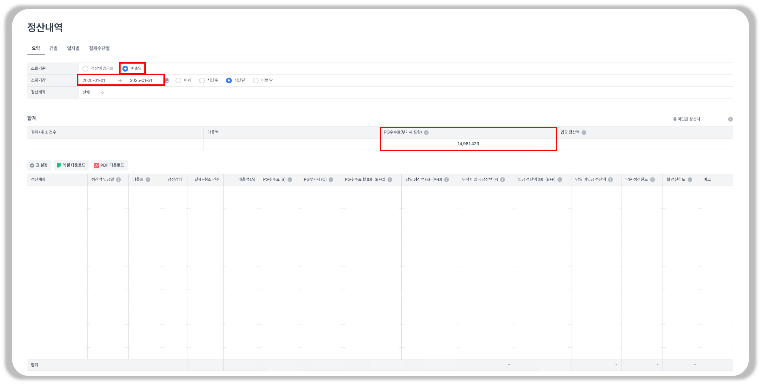Click info icon next to 입금 정산액 summary
This screenshot has height=389, width=765.
tap(584, 133)
